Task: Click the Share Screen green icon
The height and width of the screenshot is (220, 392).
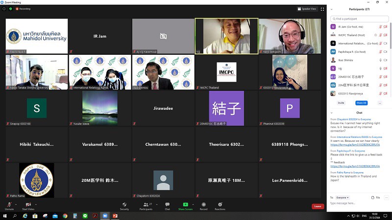Action: [185, 205]
